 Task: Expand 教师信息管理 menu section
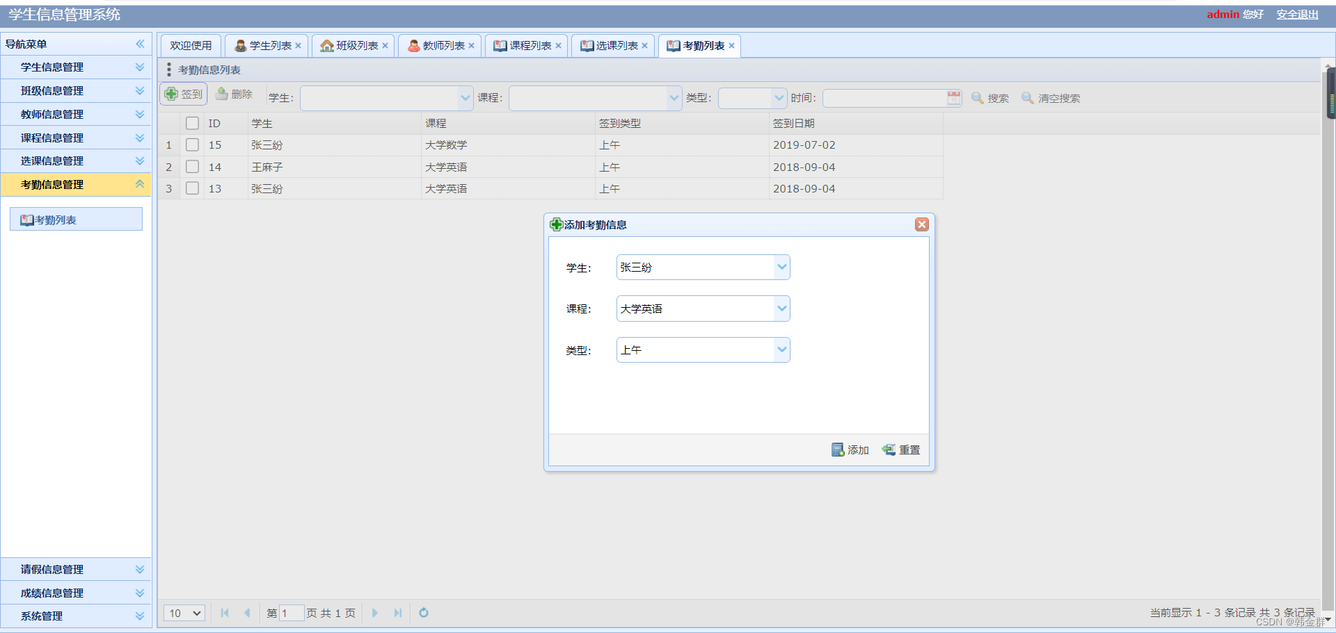[76, 115]
